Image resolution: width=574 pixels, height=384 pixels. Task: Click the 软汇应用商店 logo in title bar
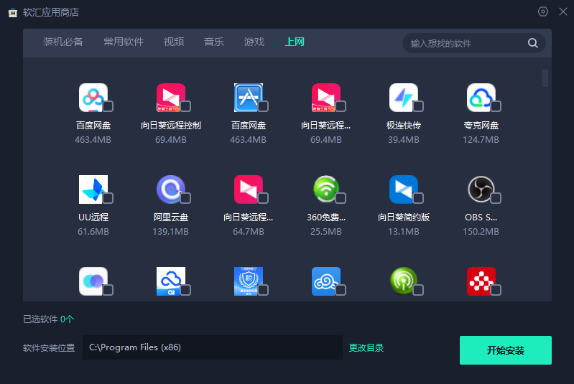13,13
